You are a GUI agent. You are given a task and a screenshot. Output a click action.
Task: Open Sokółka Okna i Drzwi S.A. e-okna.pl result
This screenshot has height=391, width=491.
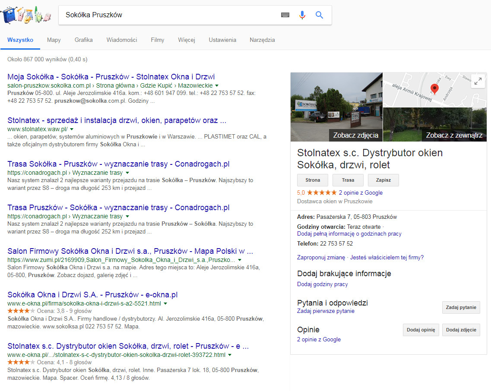coord(92,295)
